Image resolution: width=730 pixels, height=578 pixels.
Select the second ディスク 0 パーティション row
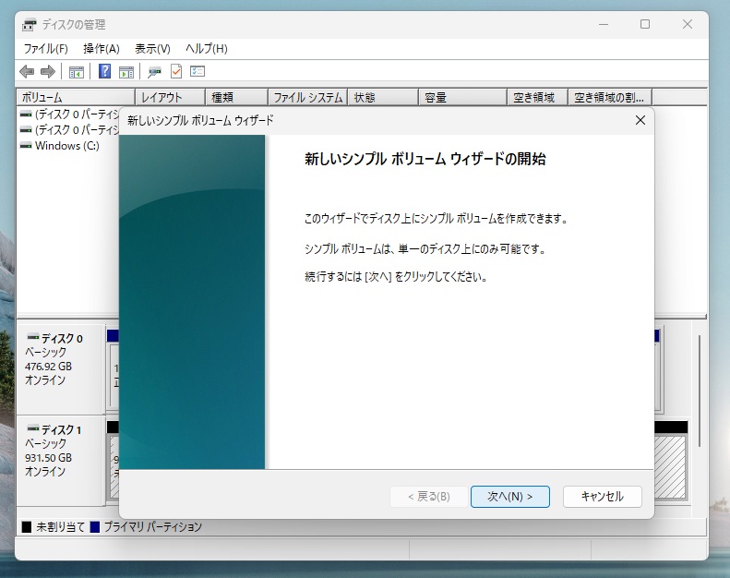[x=69, y=130]
